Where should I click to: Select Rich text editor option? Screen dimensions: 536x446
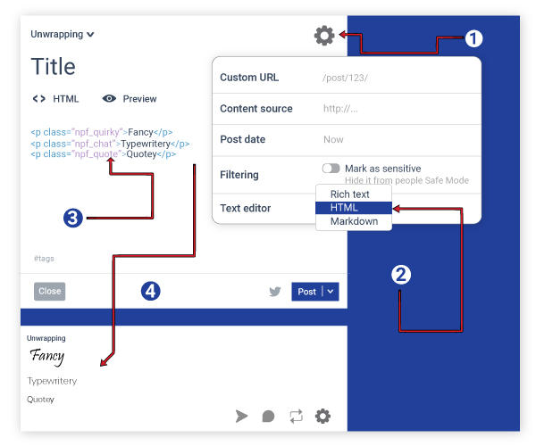point(349,194)
